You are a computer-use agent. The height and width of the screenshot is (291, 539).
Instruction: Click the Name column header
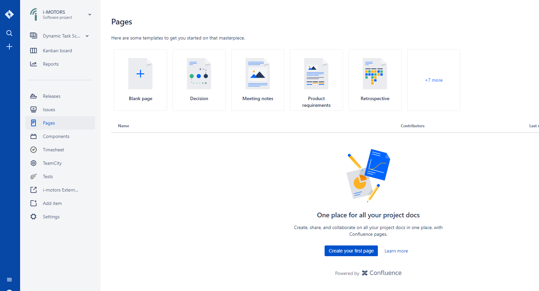tap(124, 126)
